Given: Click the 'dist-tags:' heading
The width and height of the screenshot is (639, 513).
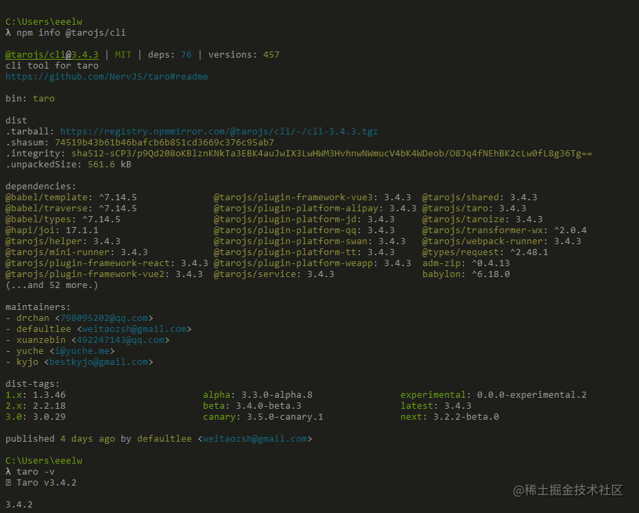Looking at the screenshot, I should (x=33, y=384).
